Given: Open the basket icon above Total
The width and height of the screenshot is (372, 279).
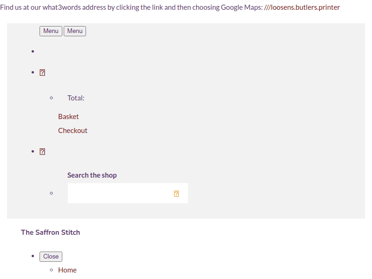Looking at the screenshot, I should point(42,73).
